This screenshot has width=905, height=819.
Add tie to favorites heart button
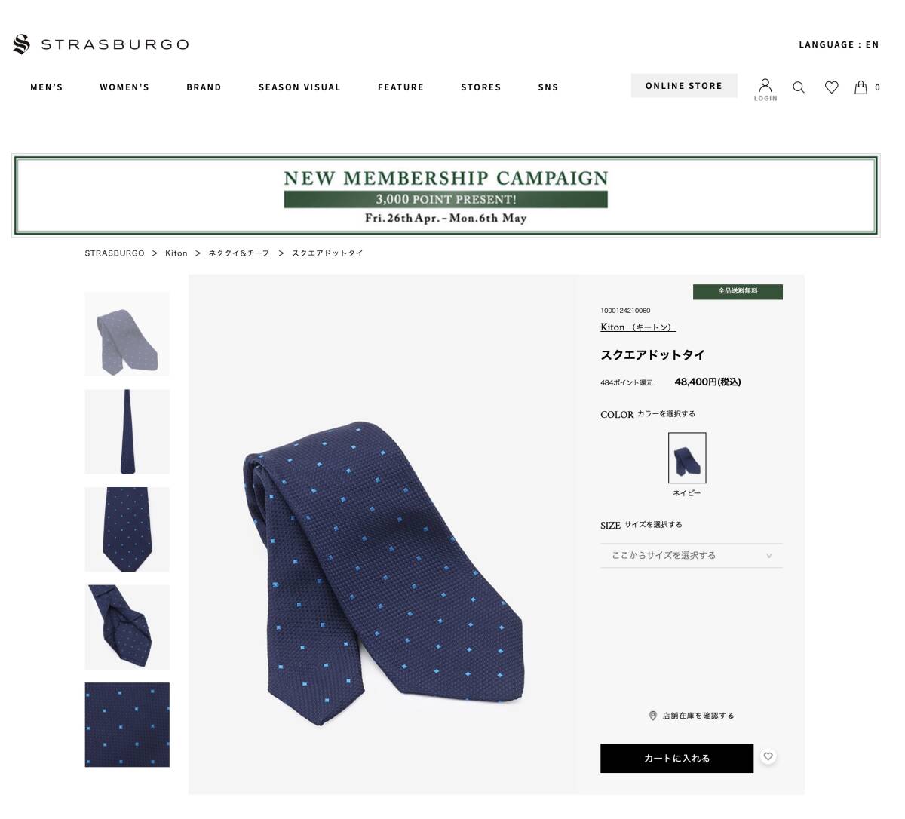[x=768, y=756]
